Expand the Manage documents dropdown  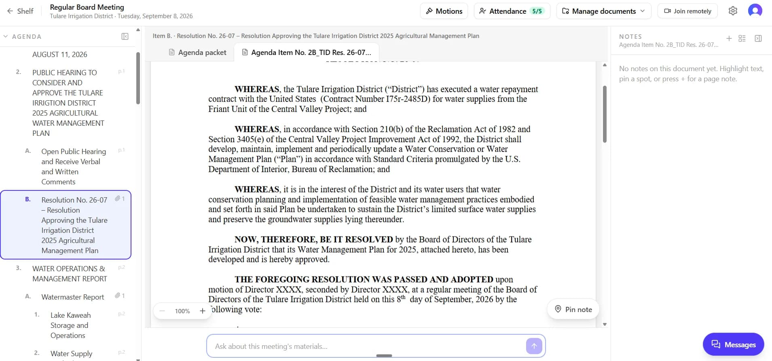pyautogui.click(x=604, y=11)
